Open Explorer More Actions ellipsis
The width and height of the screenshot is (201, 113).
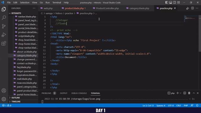[34, 8]
